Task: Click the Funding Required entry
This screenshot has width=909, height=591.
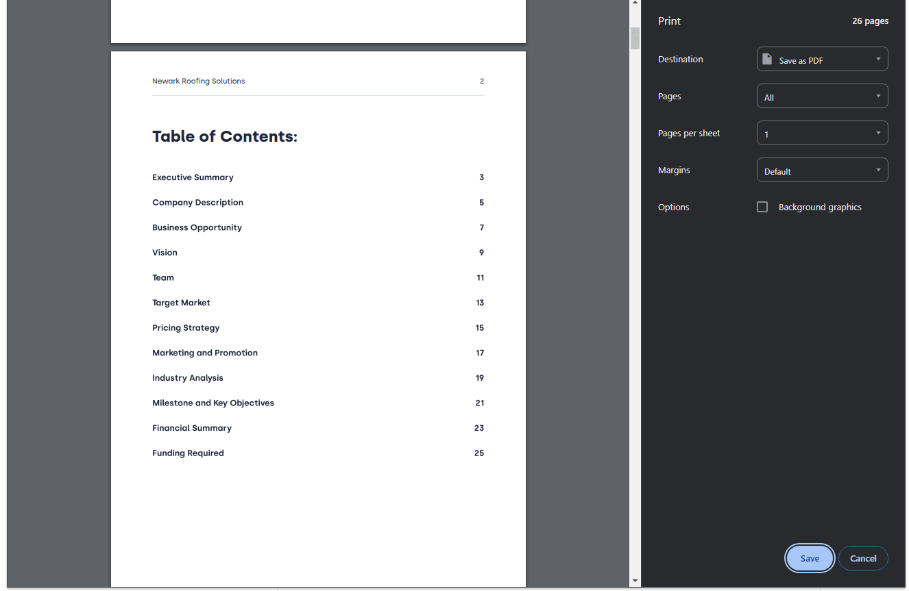Action: [x=188, y=453]
